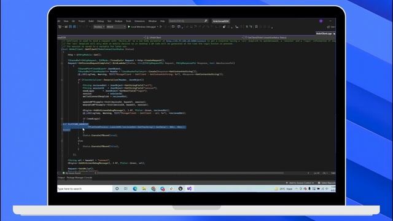Open the Package Manager Console tab
The image size is (393, 221).
[x=79, y=177]
